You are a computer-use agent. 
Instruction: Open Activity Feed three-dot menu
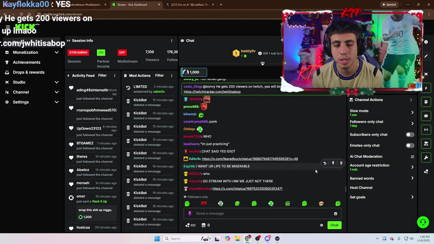(x=115, y=76)
